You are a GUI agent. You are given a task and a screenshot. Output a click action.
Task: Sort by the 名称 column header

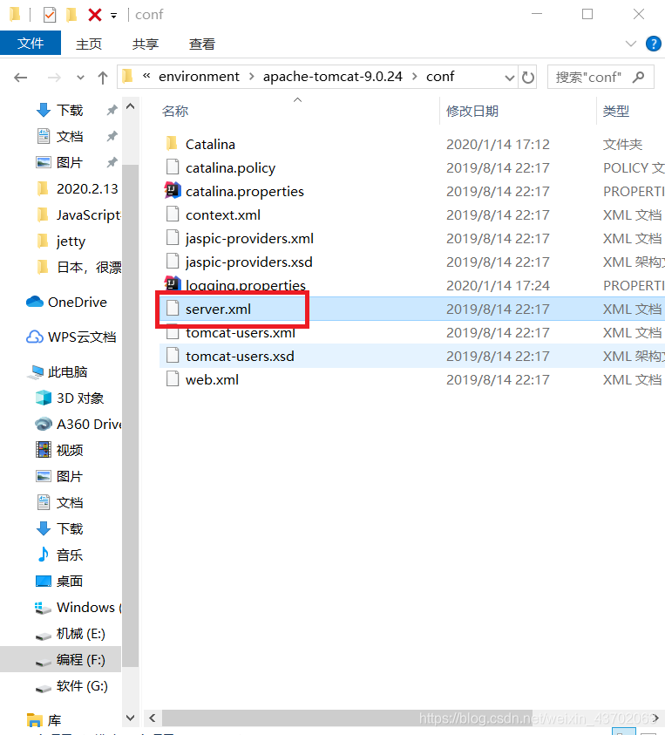pyautogui.click(x=175, y=111)
